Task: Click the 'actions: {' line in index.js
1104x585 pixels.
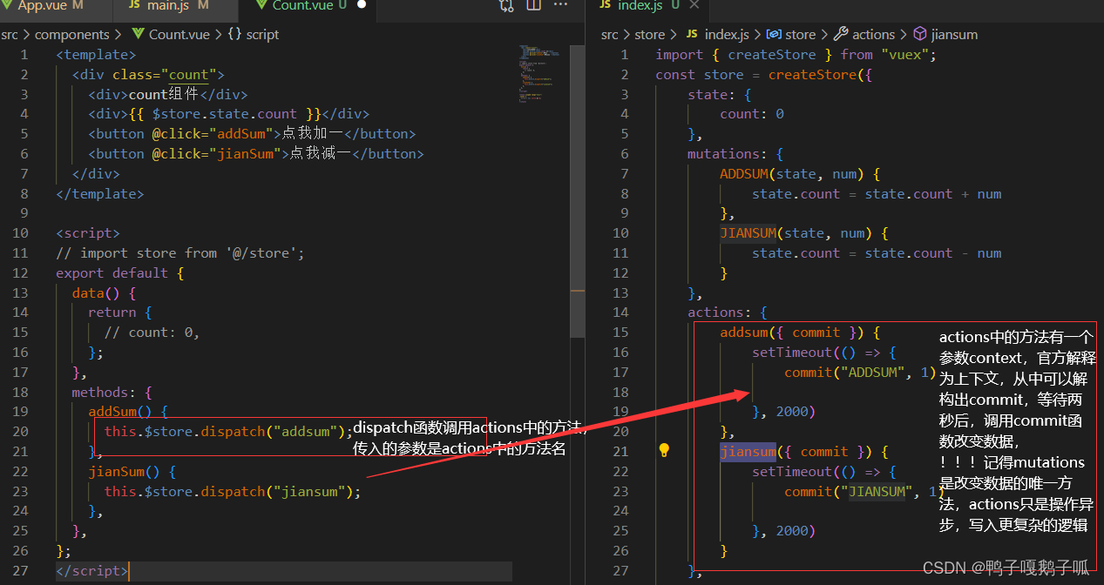Action: pyautogui.click(x=728, y=312)
